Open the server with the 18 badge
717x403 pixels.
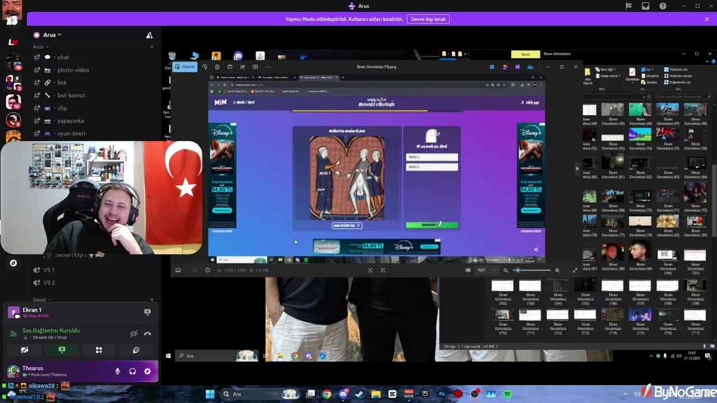click(13, 62)
